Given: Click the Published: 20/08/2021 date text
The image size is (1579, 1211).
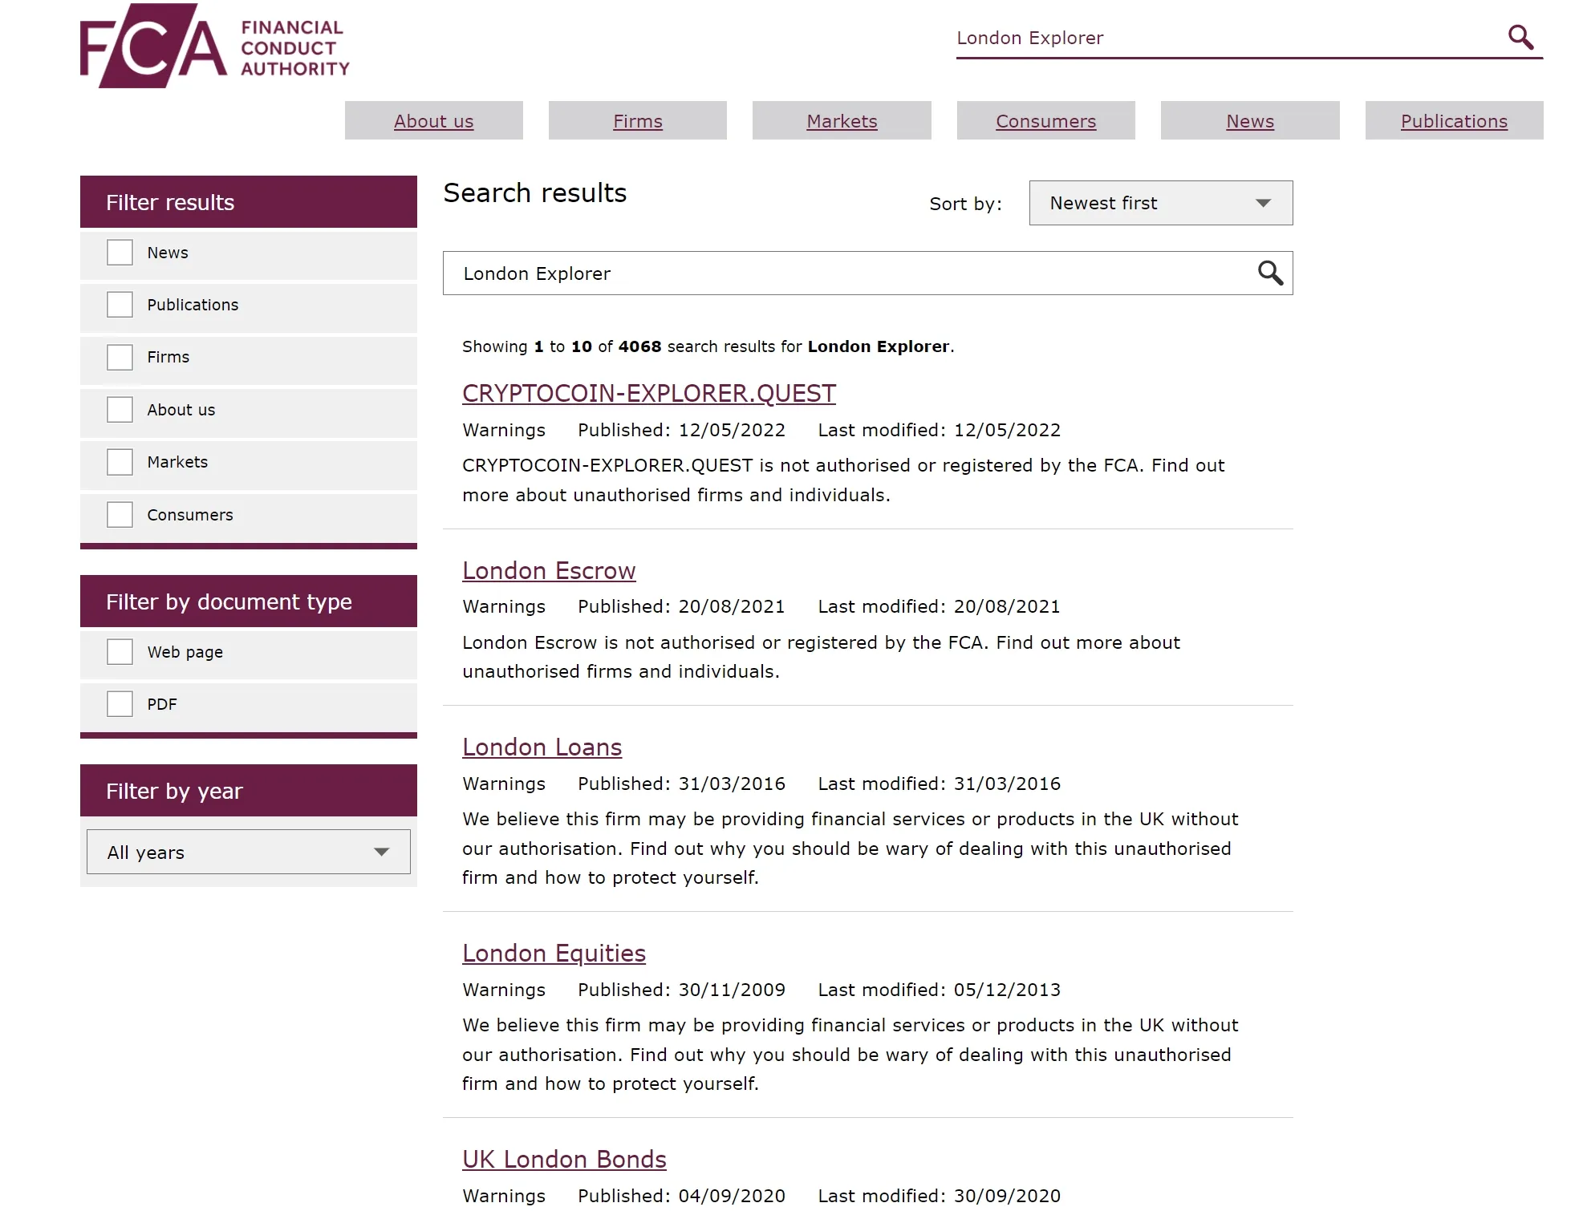Looking at the screenshot, I should 681,606.
